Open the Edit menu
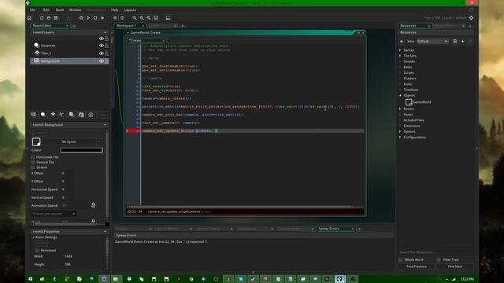Screen dimensions: 504x283 [x=46, y=10]
